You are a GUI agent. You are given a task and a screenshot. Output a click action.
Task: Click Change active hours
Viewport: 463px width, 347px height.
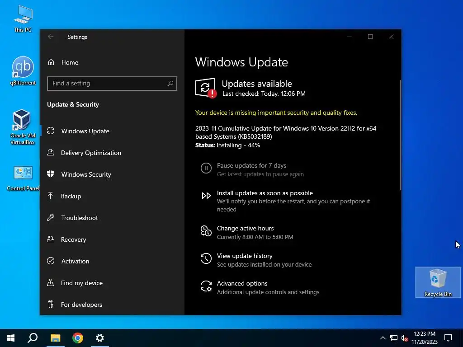245,228
